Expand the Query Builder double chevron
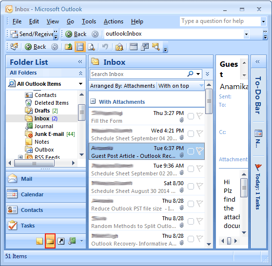The image size is (272, 266). 208,74
